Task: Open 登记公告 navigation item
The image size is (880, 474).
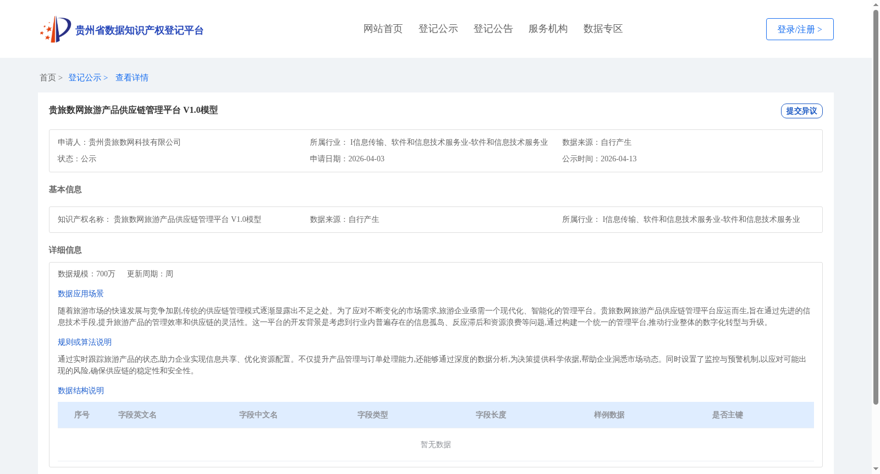Action: point(493,29)
